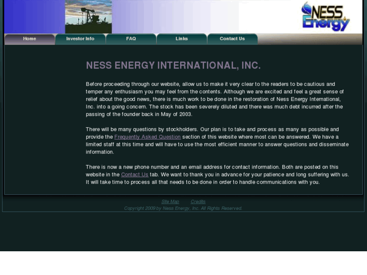Switch to the Investor Info tab

[x=80, y=39]
